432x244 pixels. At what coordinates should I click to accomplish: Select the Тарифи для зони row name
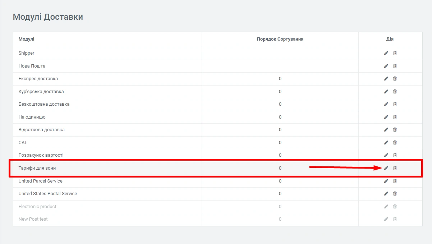(37, 168)
